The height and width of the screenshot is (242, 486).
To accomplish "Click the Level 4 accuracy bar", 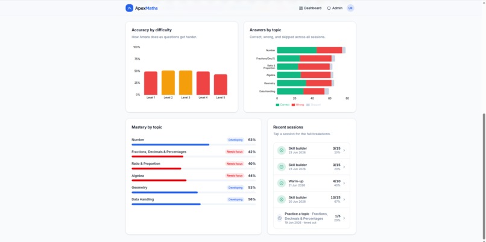I will pos(203,83).
